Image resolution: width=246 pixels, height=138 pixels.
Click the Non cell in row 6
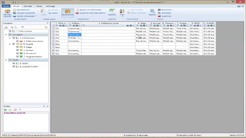pos(61,44)
